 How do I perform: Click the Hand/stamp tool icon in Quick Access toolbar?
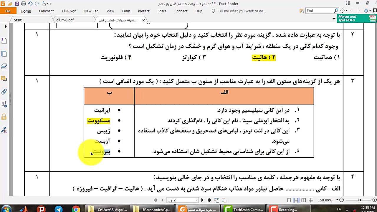coord(43,3)
